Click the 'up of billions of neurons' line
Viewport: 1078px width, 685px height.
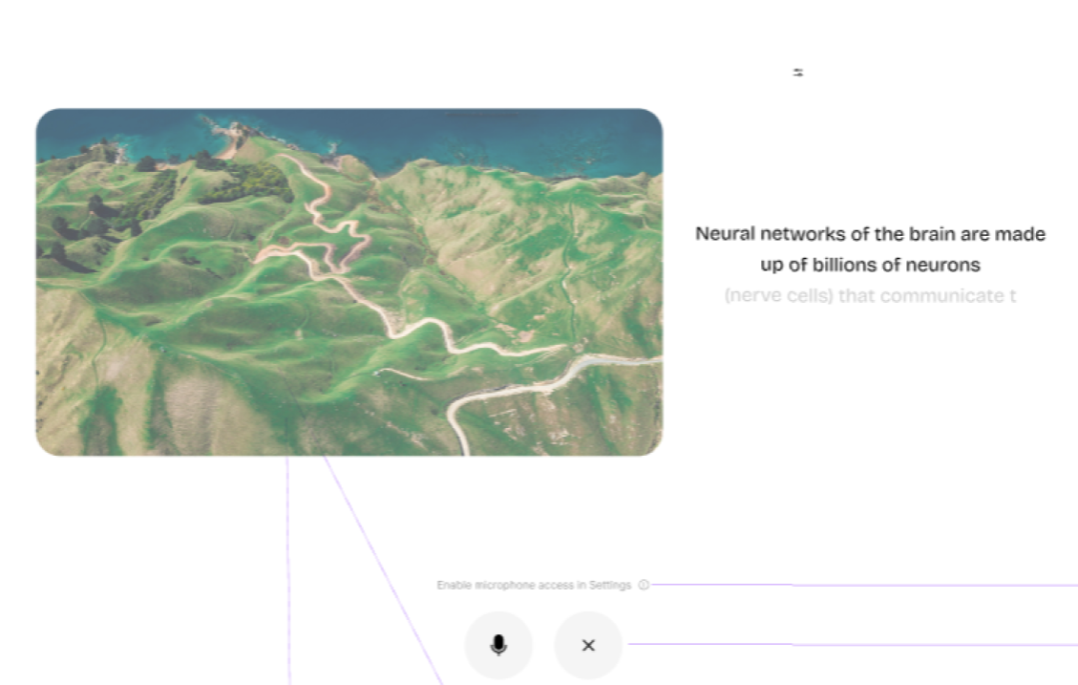[x=870, y=265]
